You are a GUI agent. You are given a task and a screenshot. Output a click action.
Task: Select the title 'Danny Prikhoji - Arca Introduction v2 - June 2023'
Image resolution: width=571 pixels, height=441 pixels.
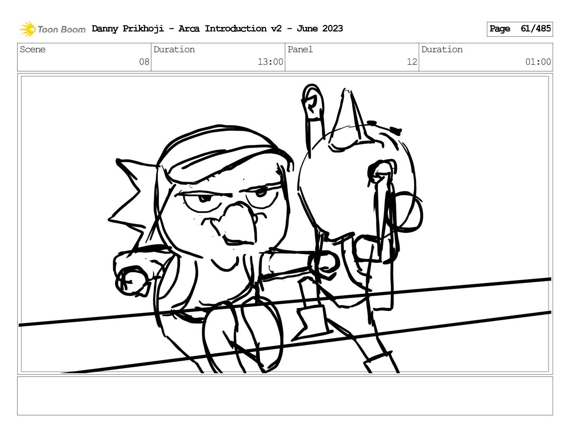217,29
